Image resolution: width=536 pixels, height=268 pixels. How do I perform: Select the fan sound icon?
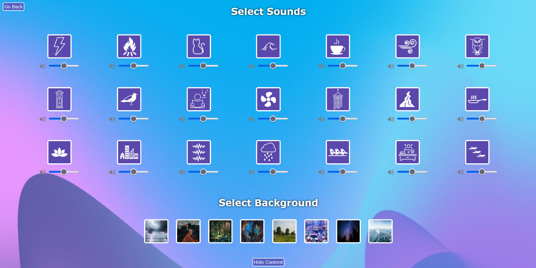268,99
